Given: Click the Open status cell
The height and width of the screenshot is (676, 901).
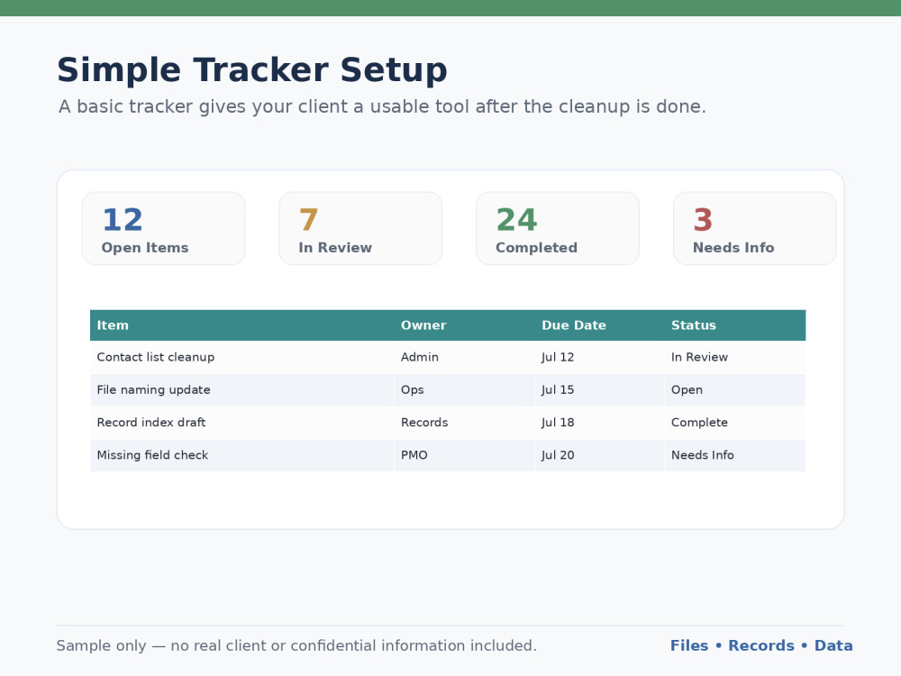Looking at the screenshot, I should click(735, 389).
